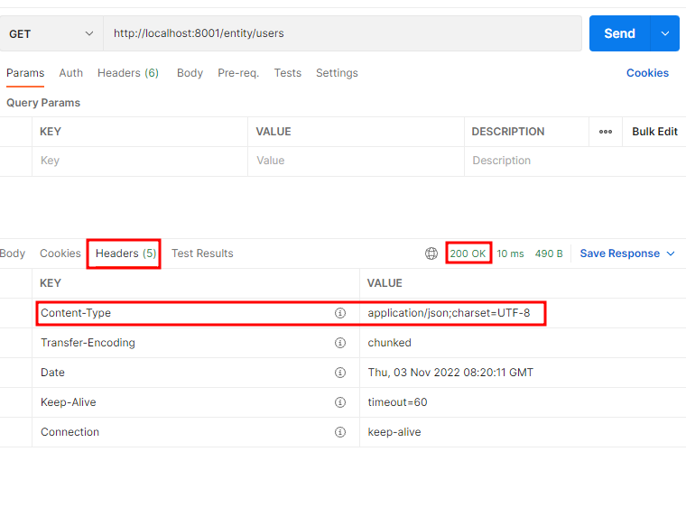Switch to the Pre-req. tab
Screen dimensions: 686x507
tap(238, 73)
